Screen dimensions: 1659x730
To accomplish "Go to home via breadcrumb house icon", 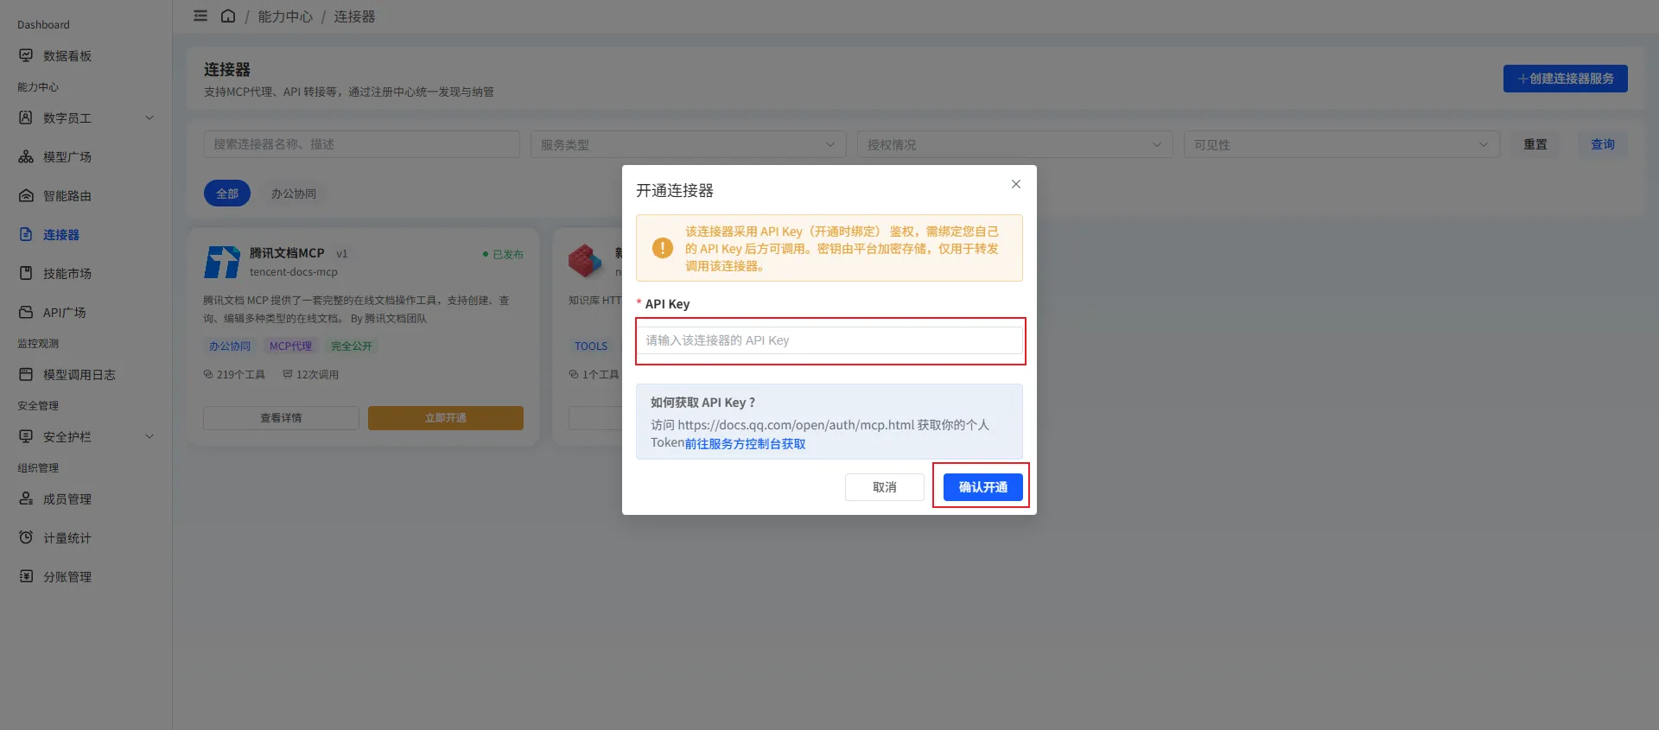I will pos(228,16).
